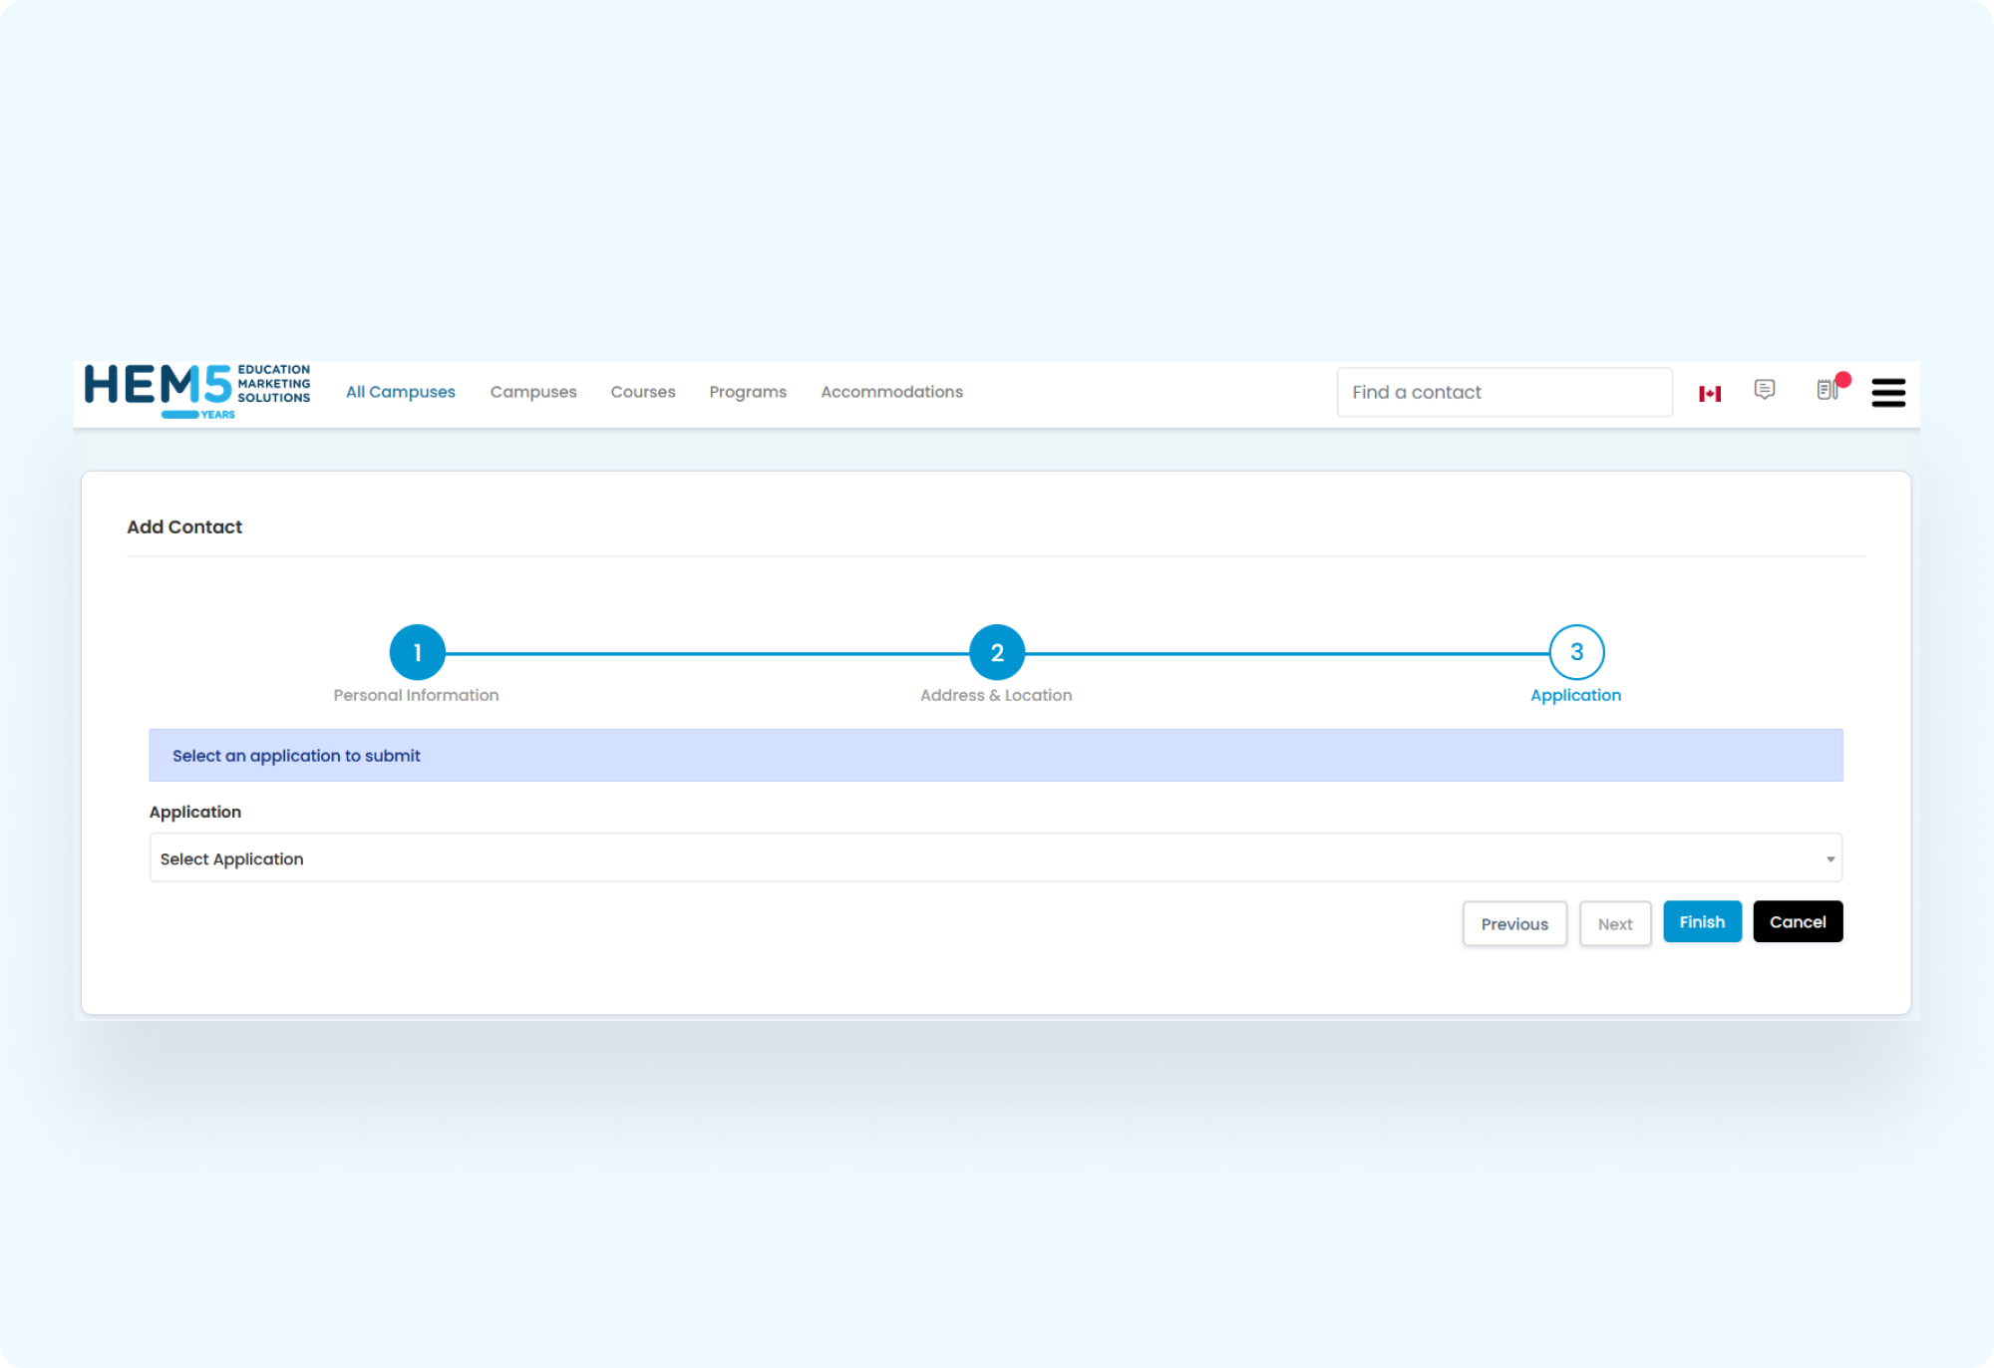This screenshot has width=1994, height=1368.
Task: Click the HEM5 logo
Action: (x=197, y=391)
